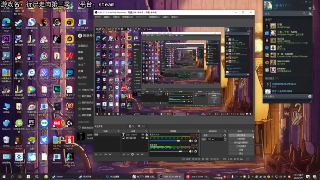This screenshot has width=320, height=180.
Task: Open the 视图(V) menu in OBS
Action: pos(116,17)
